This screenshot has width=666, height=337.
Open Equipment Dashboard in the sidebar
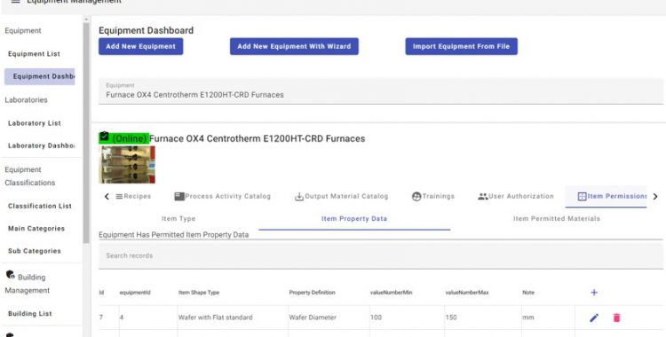(39, 76)
